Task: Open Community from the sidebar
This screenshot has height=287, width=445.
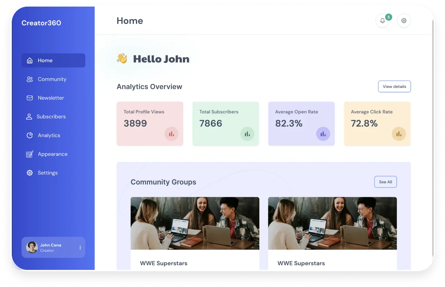Action: pyautogui.click(x=52, y=79)
